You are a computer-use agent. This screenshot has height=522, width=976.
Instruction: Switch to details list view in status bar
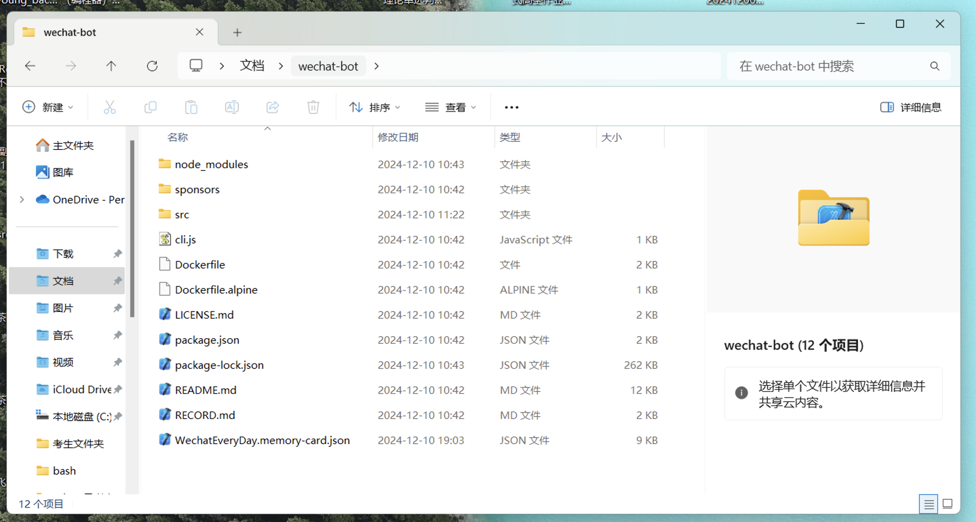pyautogui.click(x=928, y=504)
